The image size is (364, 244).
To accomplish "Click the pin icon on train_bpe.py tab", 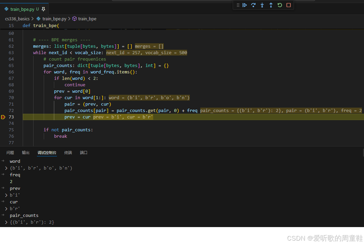I will pyautogui.click(x=43, y=9).
